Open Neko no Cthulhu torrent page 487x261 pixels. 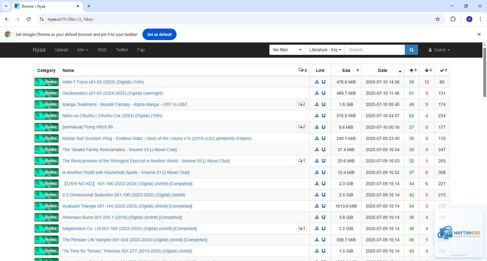pos(112,116)
